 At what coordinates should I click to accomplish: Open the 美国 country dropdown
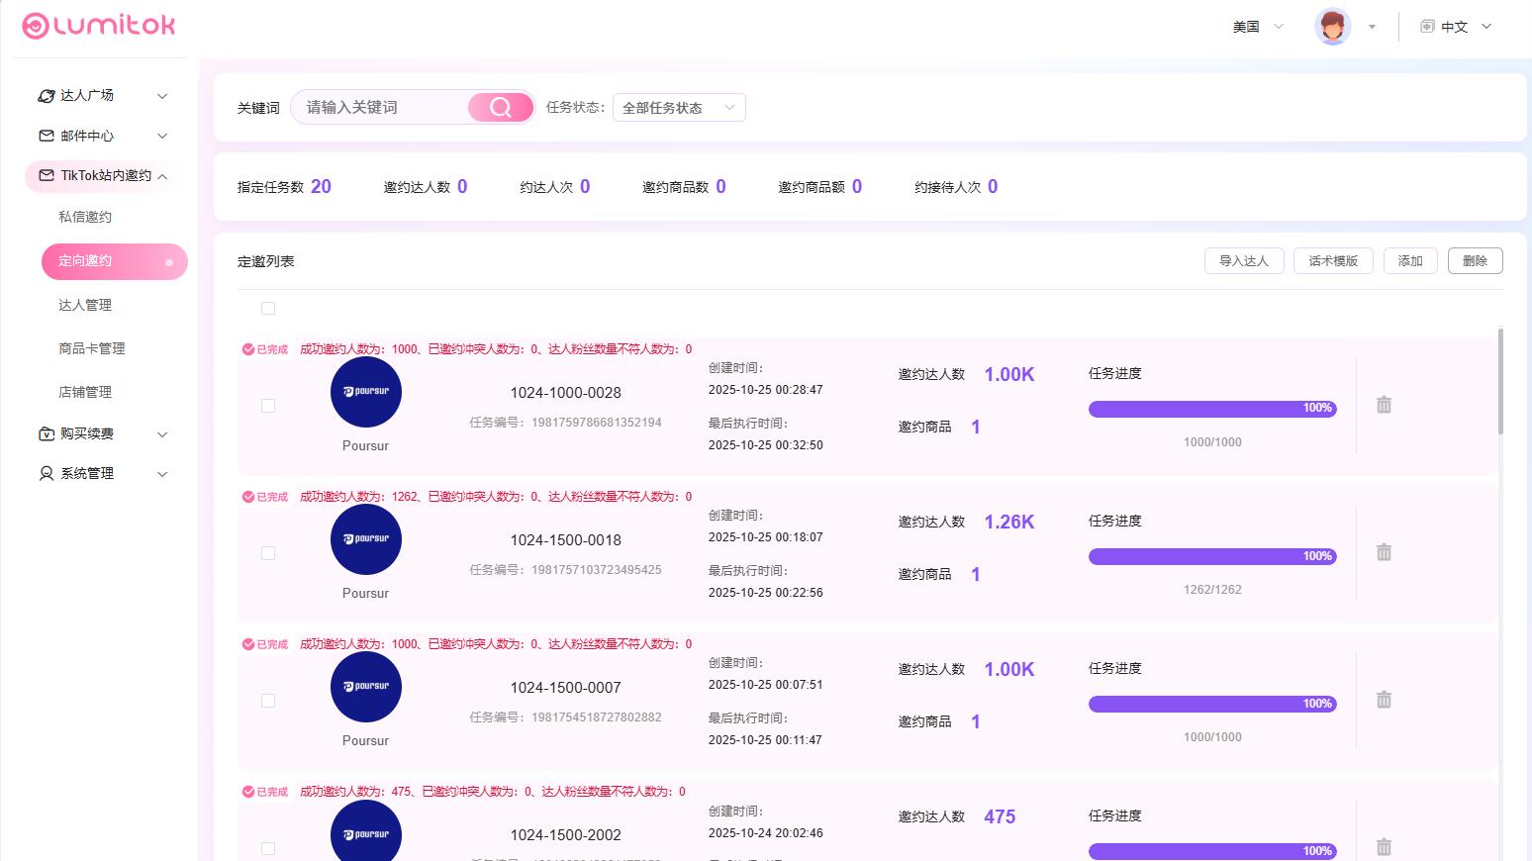[x=1258, y=27]
